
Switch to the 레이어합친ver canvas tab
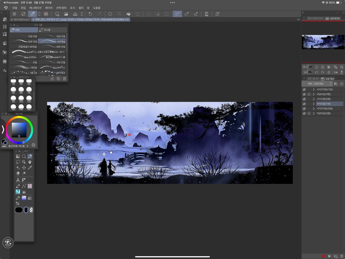[21, 19]
